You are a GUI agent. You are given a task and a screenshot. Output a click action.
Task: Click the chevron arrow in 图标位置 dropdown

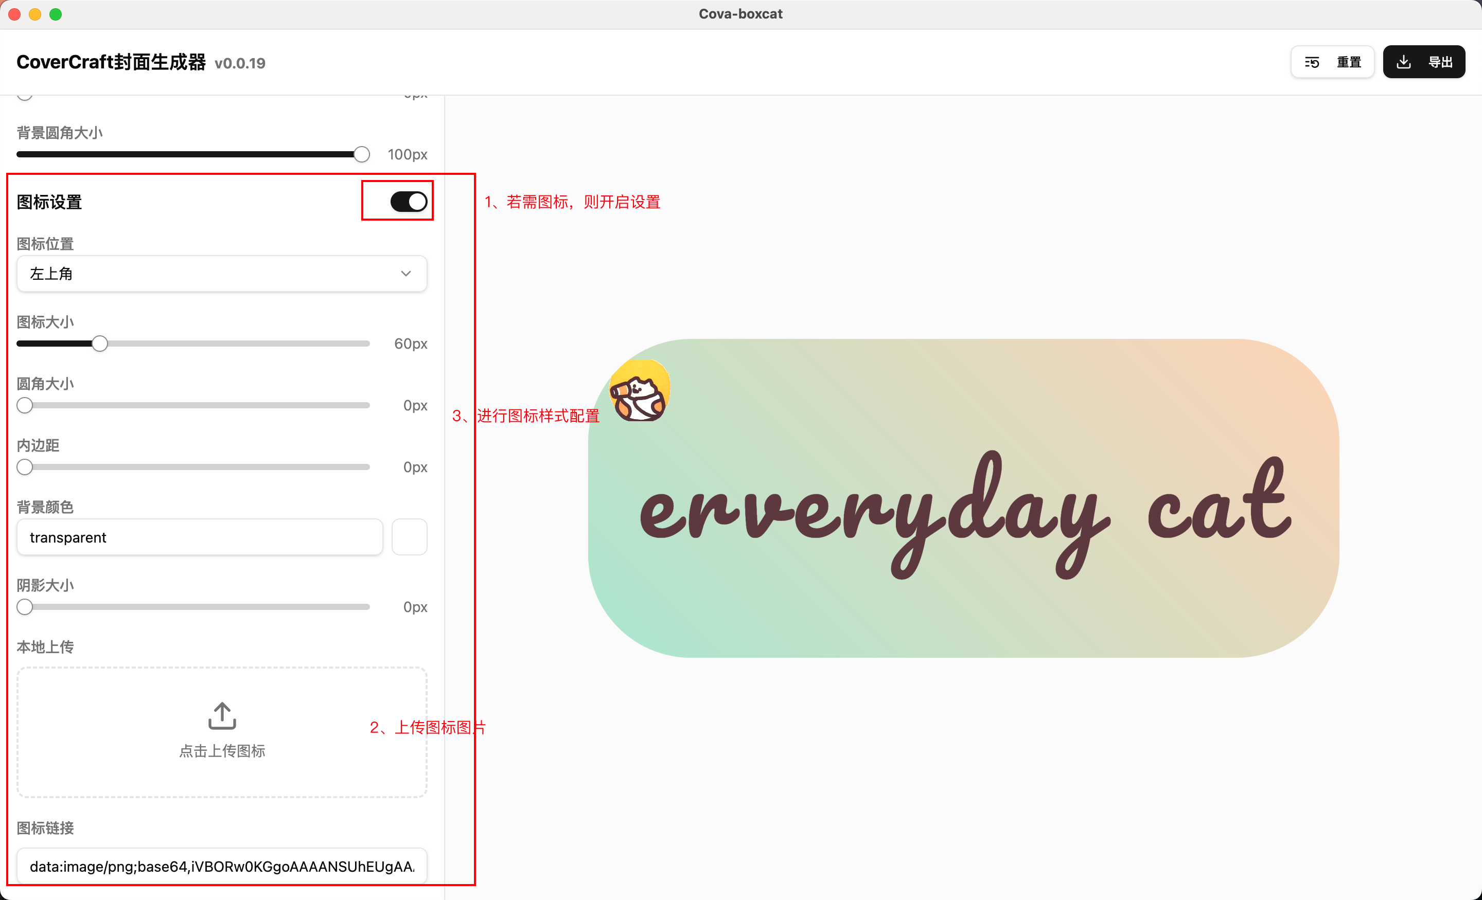[x=406, y=274]
